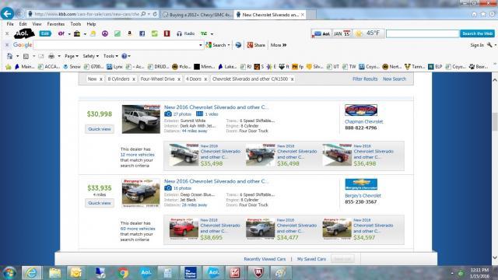The width and height of the screenshot is (498, 280).
Task: Expand the Page dropdown menu
Action: [72, 56]
